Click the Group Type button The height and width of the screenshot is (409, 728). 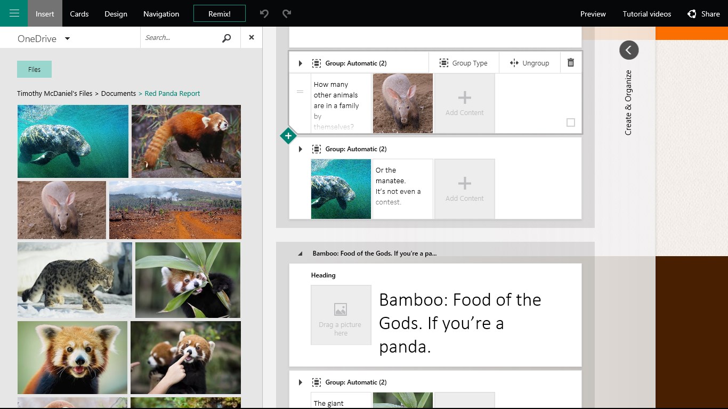click(464, 63)
